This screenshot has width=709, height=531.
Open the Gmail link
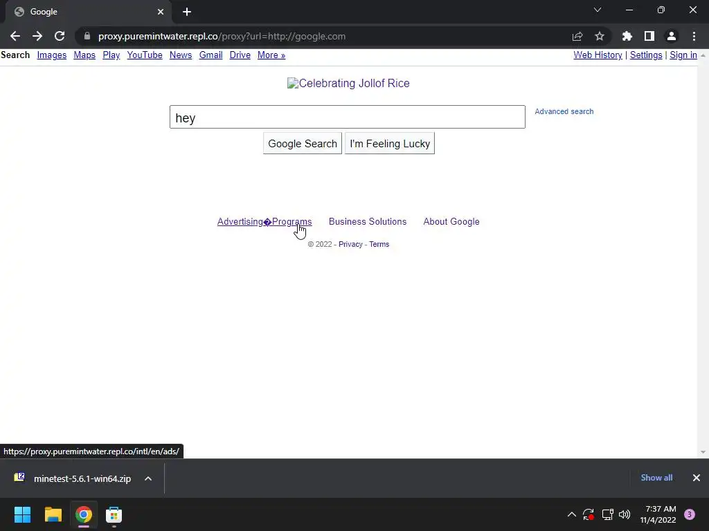210,55
